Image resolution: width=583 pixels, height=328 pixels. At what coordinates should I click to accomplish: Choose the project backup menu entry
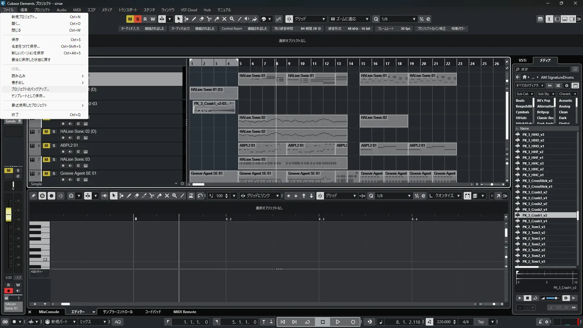tap(30, 89)
